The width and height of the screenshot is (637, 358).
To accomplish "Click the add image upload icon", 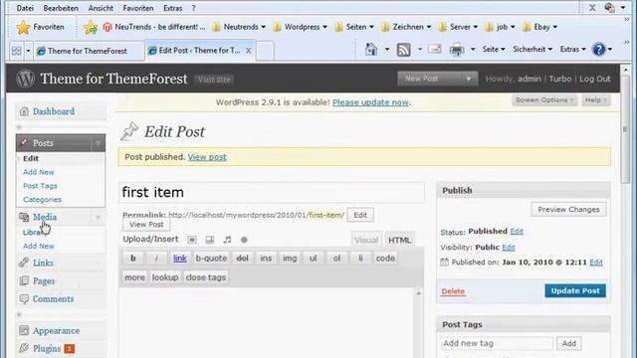I will tap(192, 240).
